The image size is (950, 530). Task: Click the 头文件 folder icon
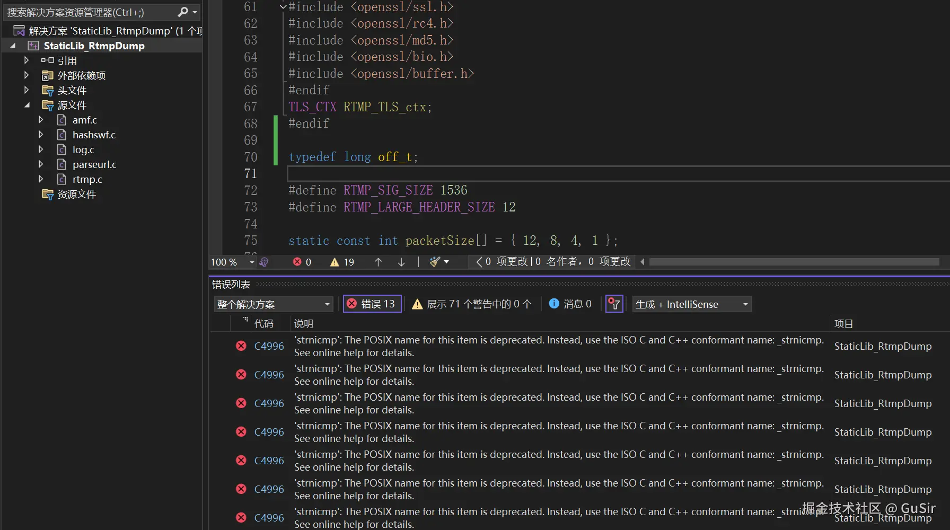pyautogui.click(x=47, y=90)
